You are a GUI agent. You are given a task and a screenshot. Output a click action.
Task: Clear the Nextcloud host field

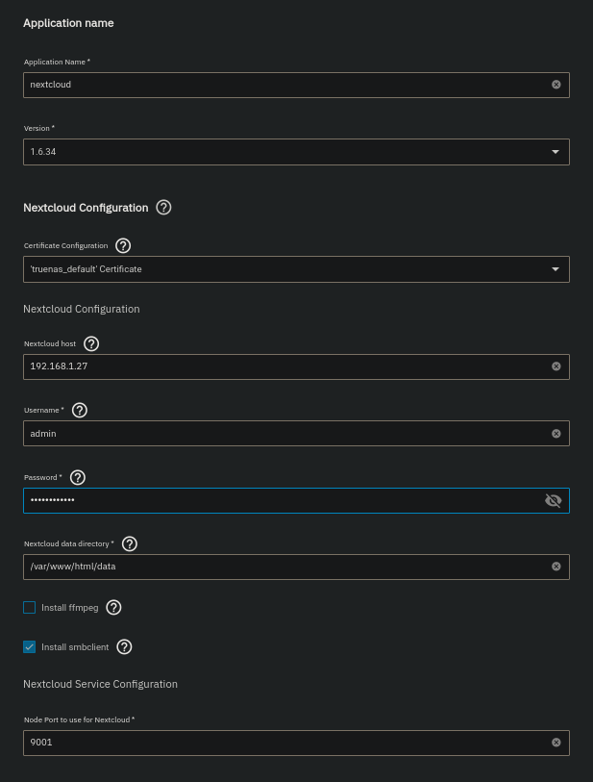[x=556, y=366]
